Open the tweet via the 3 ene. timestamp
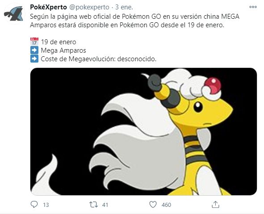The width and height of the screenshot is (264, 214). tap(124, 7)
